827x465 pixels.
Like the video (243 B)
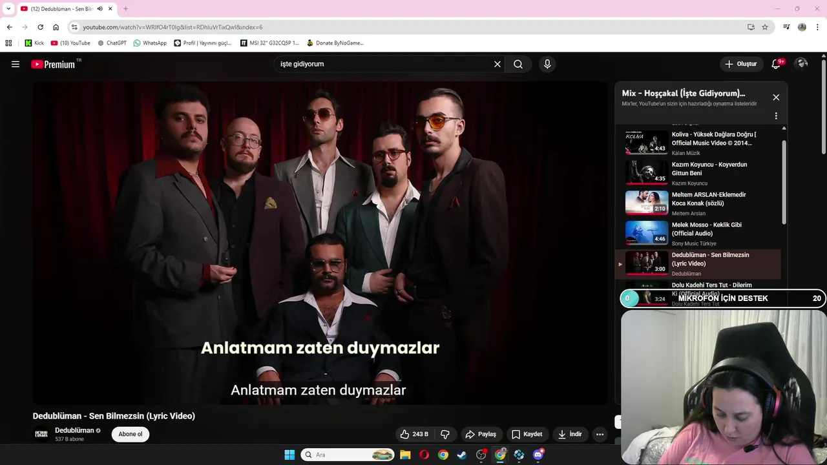point(414,434)
